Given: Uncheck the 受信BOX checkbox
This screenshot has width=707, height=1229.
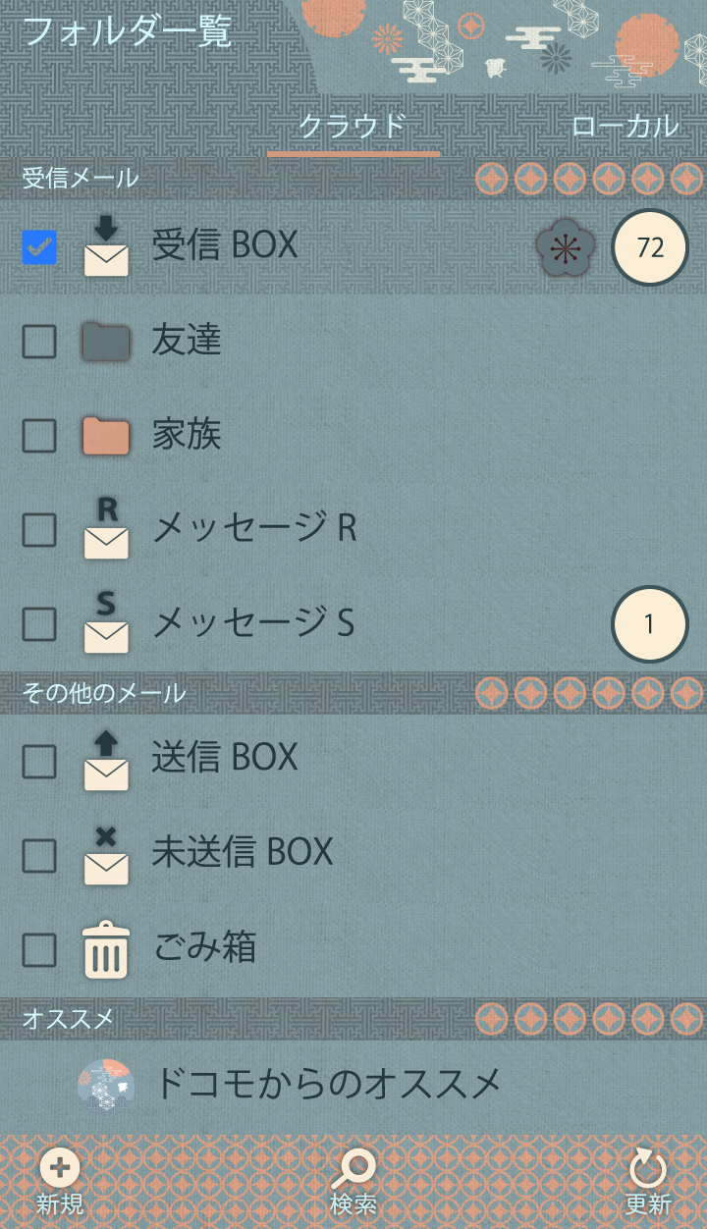Looking at the screenshot, I should [x=39, y=247].
